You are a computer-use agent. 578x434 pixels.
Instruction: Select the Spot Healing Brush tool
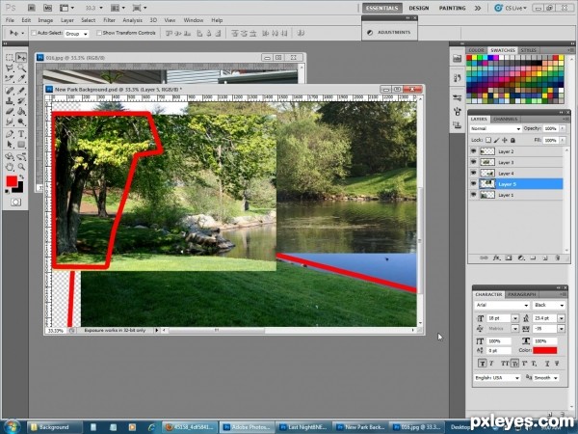(x=10, y=91)
